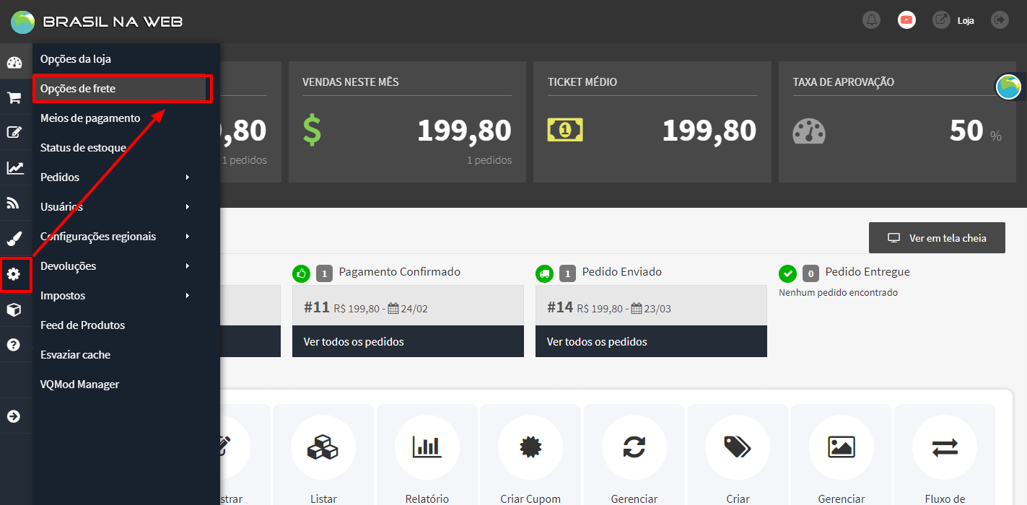Open Ver todos os pedidos under Pedido Enviado

597,342
